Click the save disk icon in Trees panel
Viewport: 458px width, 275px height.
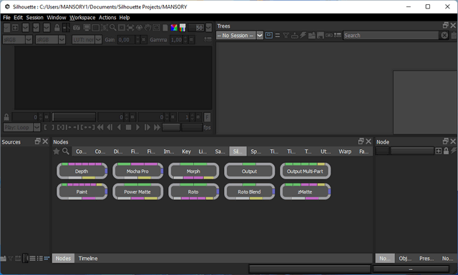321,35
